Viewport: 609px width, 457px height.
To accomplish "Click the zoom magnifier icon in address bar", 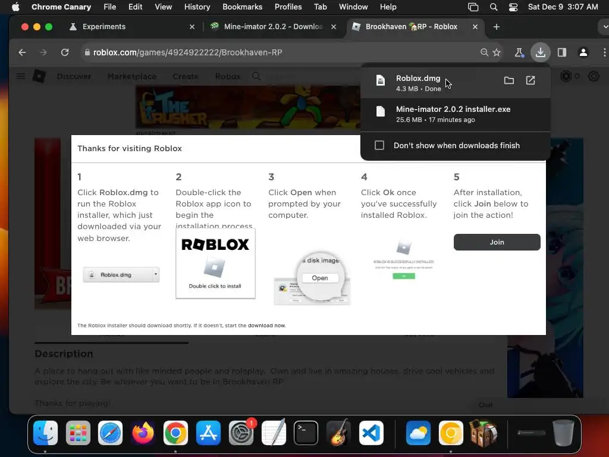I will coord(484,52).
